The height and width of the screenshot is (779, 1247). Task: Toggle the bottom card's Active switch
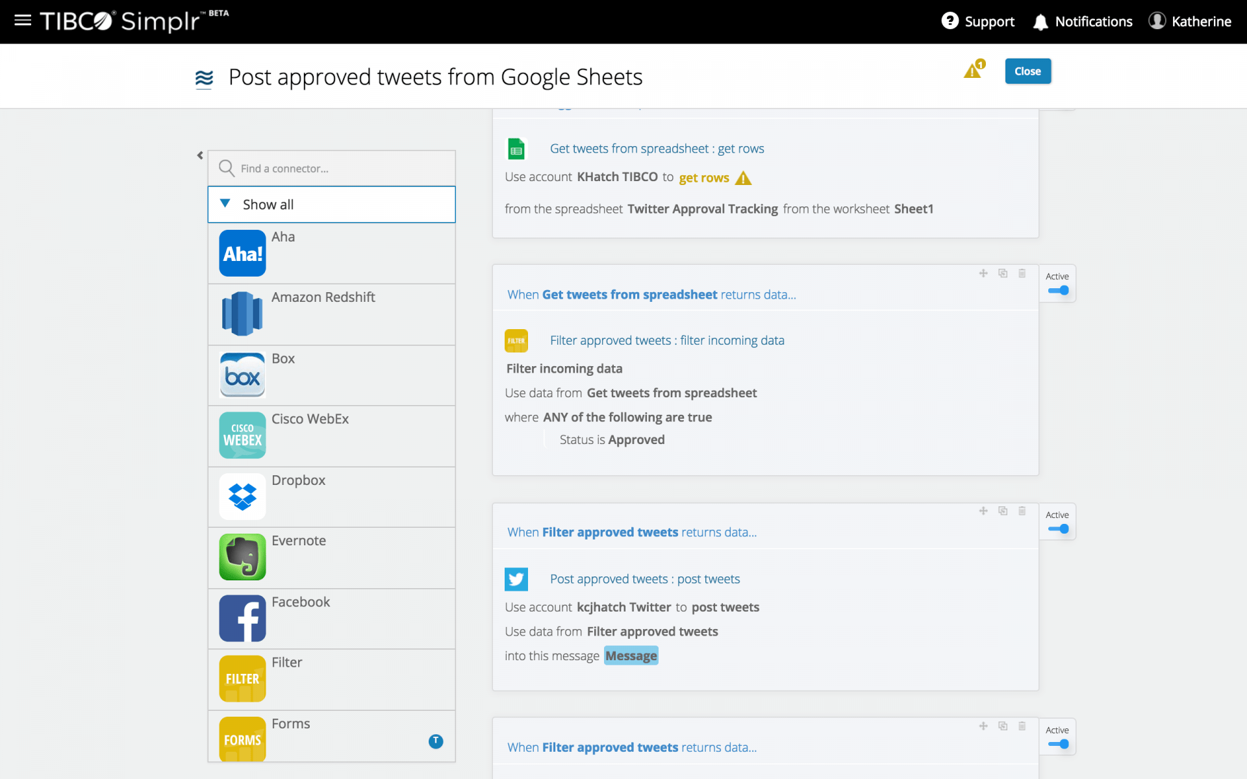[x=1057, y=745]
